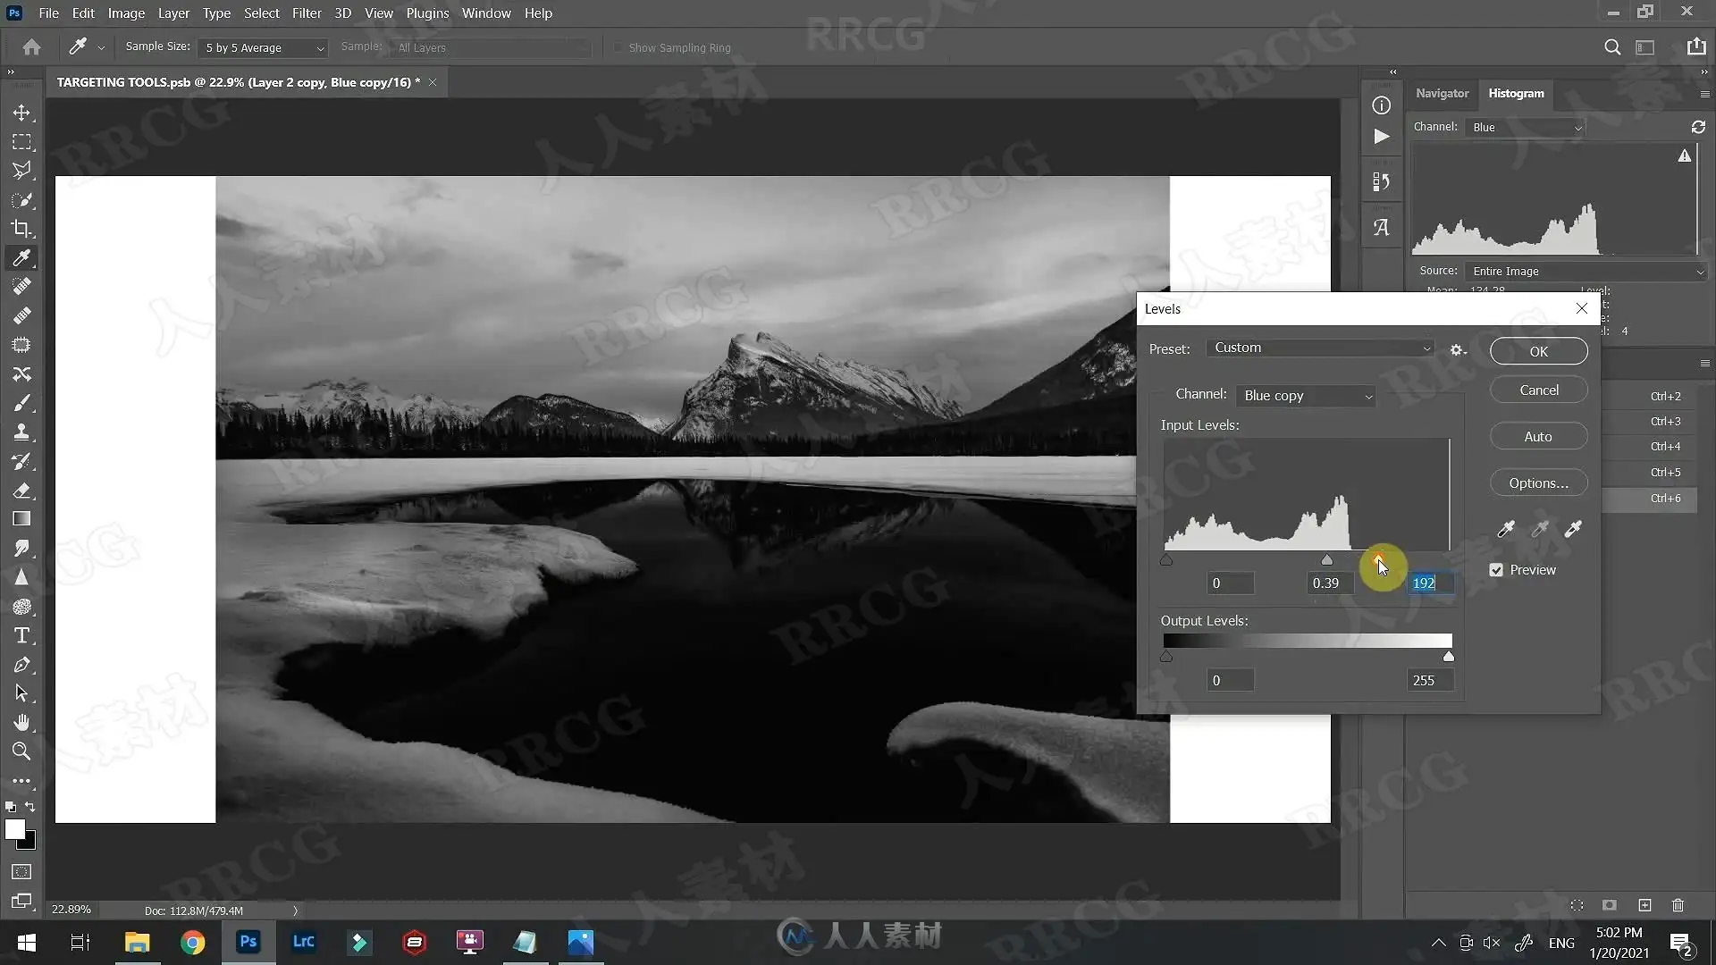Click OK in the Levels dialog

pyautogui.click(x=1538, y=351)
